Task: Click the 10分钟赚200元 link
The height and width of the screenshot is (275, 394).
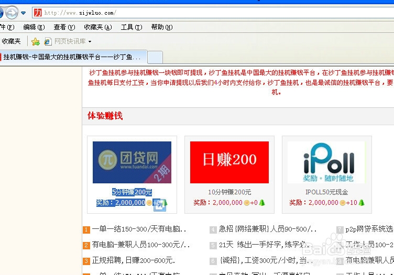Action: (229, 192)
